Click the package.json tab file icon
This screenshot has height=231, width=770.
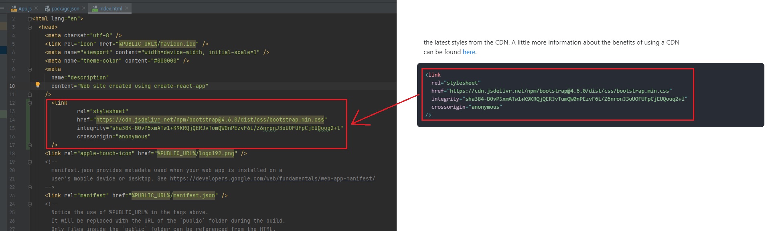(47, 8)
